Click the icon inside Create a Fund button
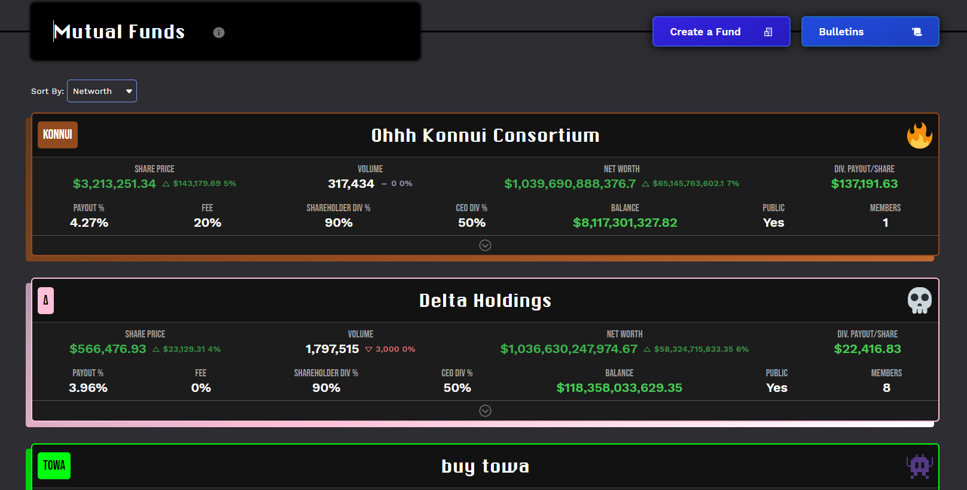This screenshot has height=490, width=967. click(768, 32)
